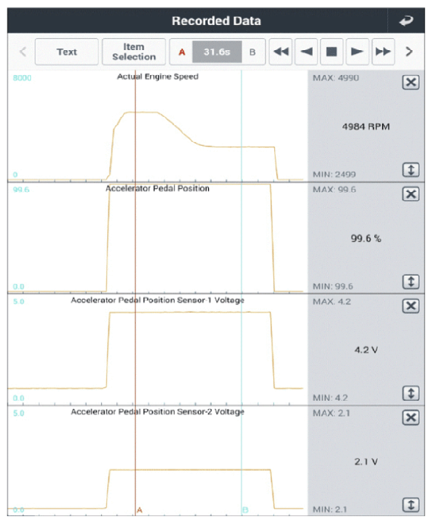Click the fast rewind button
The width and height of the screenshot is (432, 523).
pyautogui.click(x=281, y=52)
